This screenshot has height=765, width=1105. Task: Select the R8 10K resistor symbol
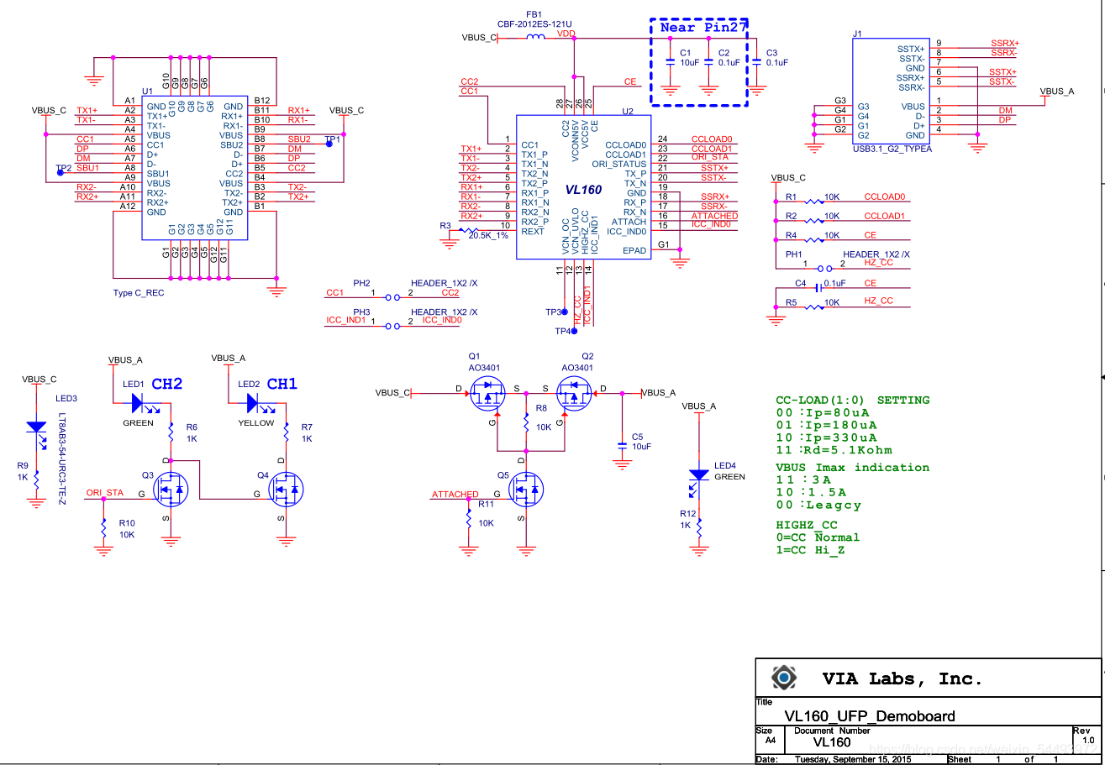point(526,425)
